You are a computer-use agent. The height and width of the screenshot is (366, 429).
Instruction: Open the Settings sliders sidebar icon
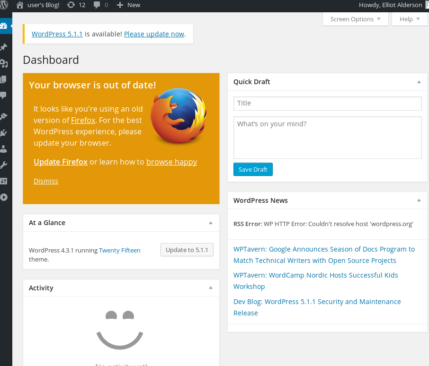coord(4,181)
